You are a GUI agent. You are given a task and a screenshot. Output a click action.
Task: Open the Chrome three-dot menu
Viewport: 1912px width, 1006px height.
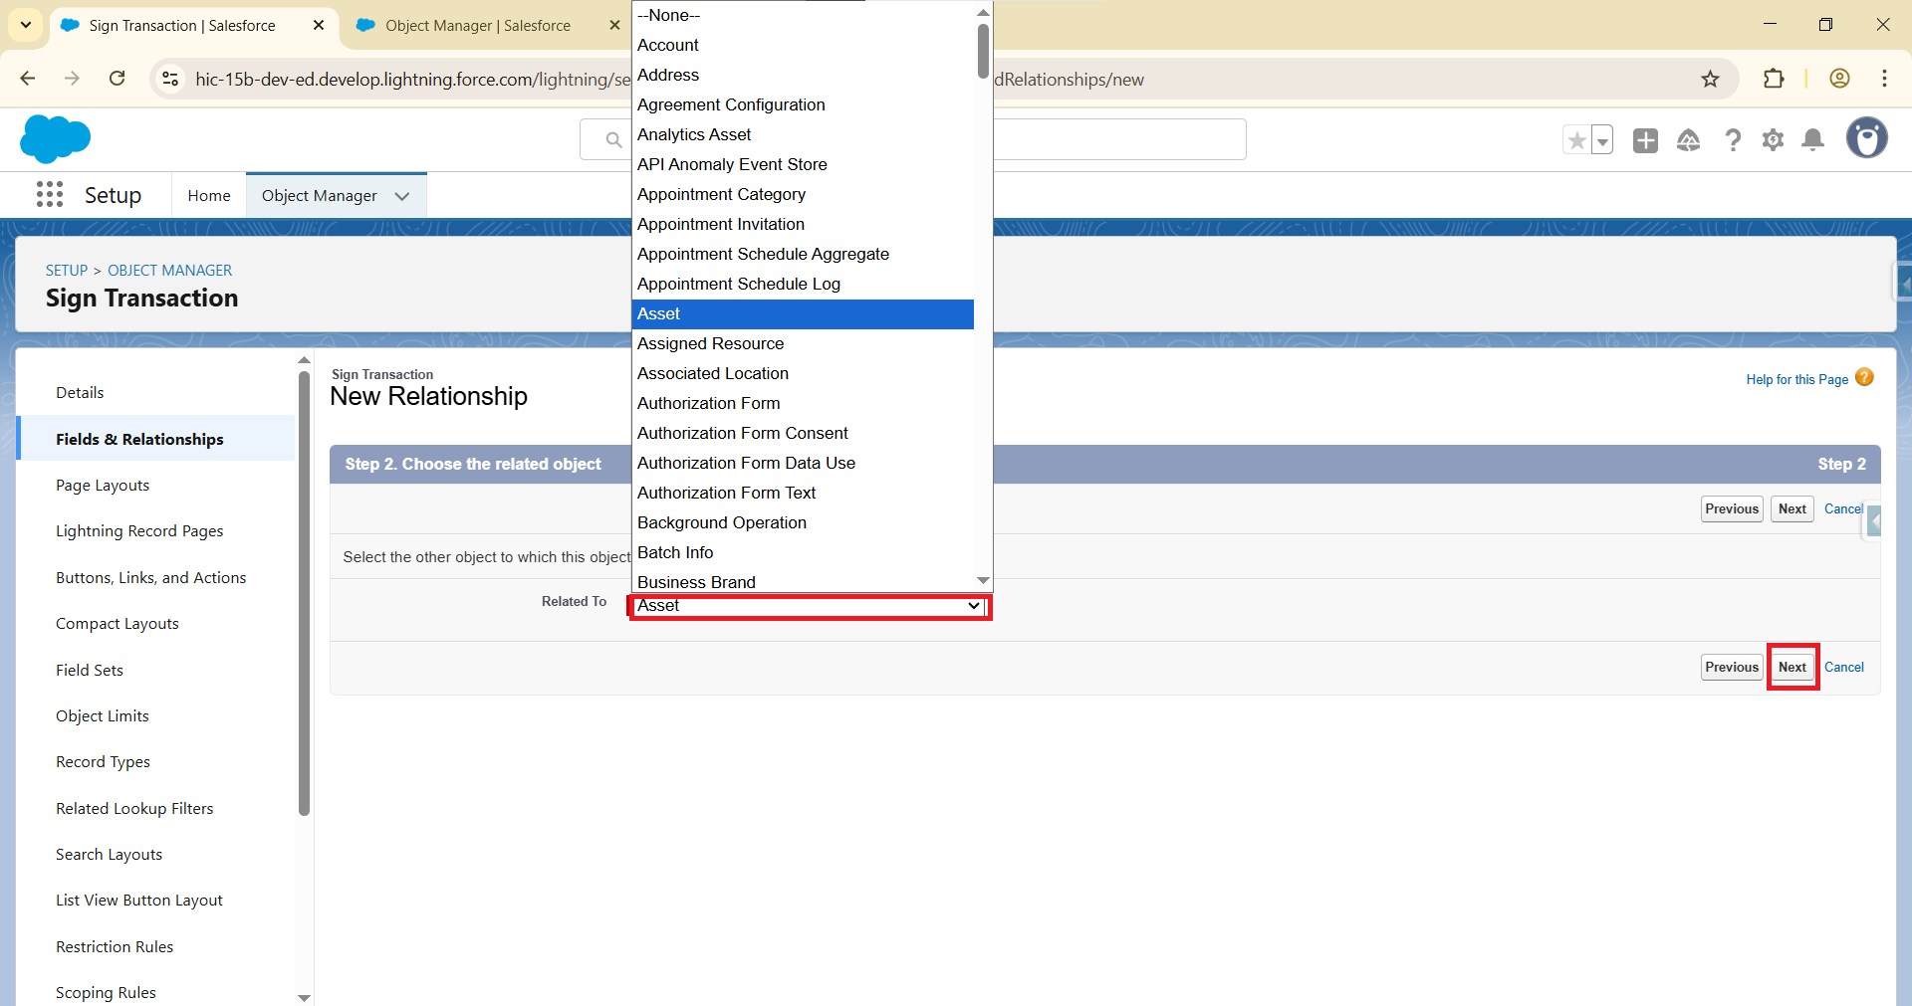coord(1884,79)
